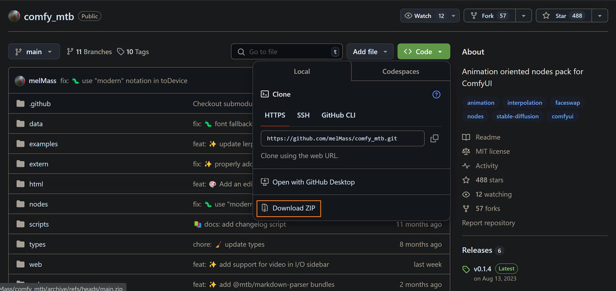Copy the HTTPS clone URL to clipboard

click(x=434, y=138)
